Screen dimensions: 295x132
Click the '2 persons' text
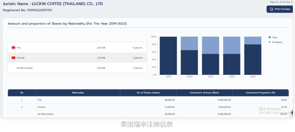click(x=138, y=58)
